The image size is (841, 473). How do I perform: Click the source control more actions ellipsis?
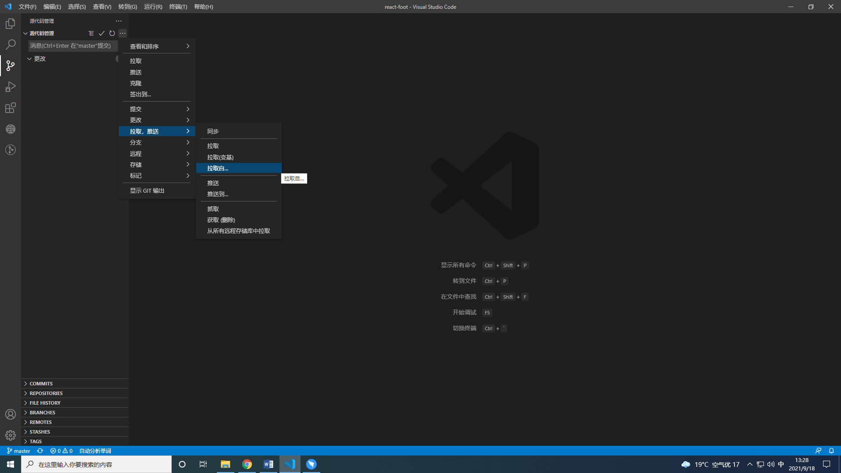pyautogui.click(x=123, y=33)
